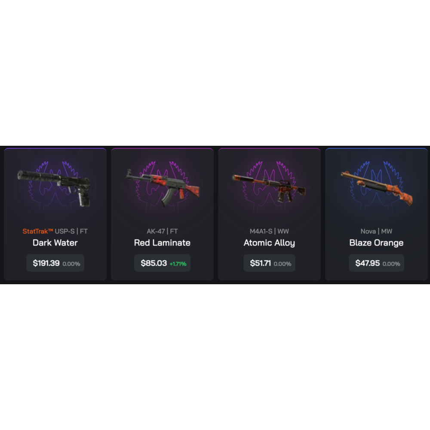This screenshot has height=430, width=430.
Task: Click the Nova | MW subtitle
Action: [376, 231]
